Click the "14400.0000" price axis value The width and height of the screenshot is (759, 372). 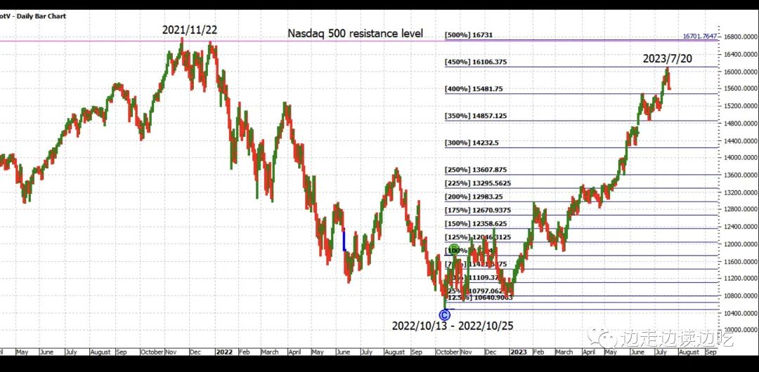(741, 141)
